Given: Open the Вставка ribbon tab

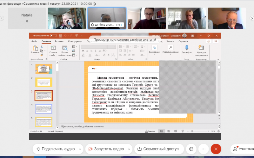Looking at the screenshot, I should (59, 41).
